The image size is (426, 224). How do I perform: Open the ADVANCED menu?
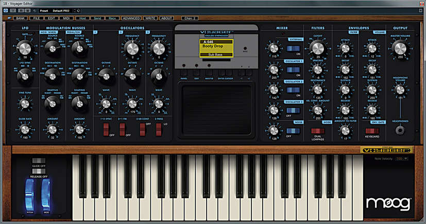[x=131, y=18]
